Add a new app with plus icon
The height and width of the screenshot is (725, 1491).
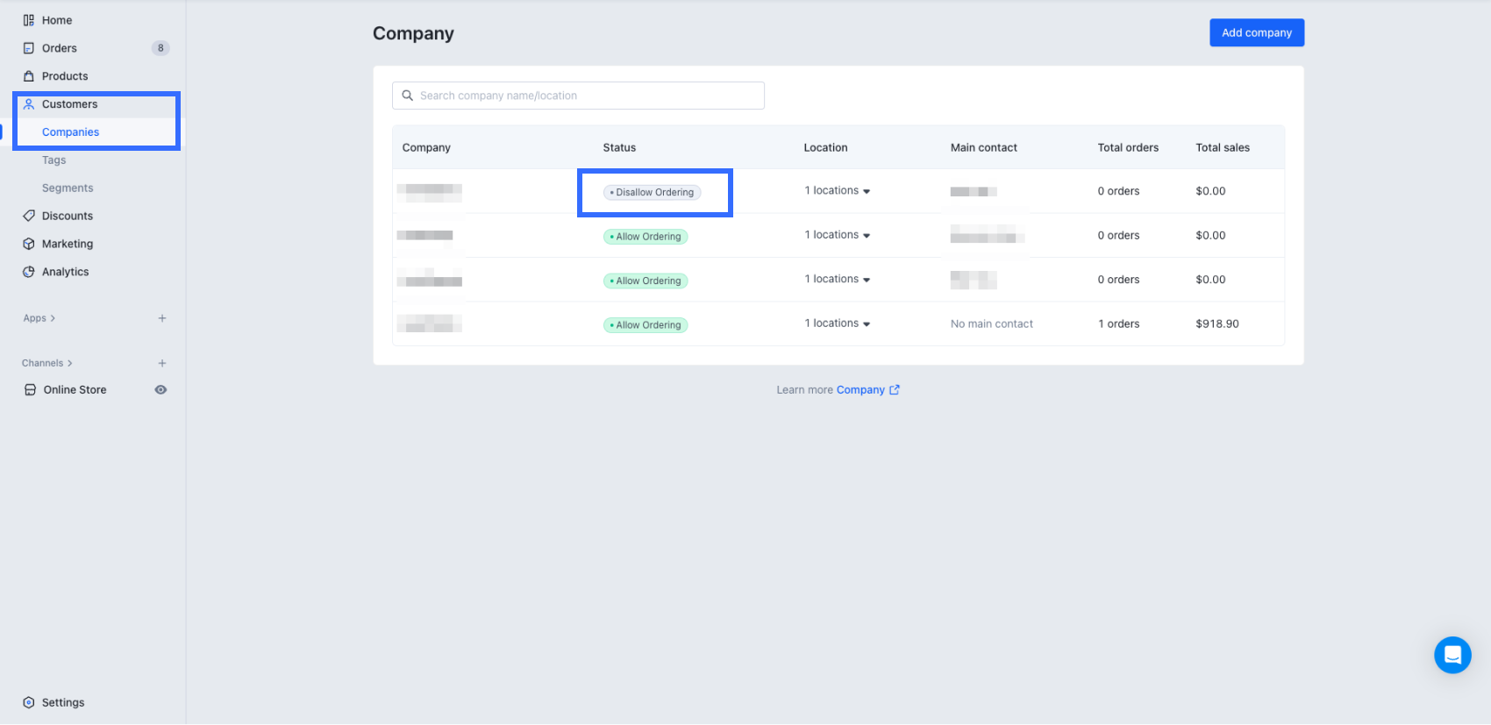(162, 318)
